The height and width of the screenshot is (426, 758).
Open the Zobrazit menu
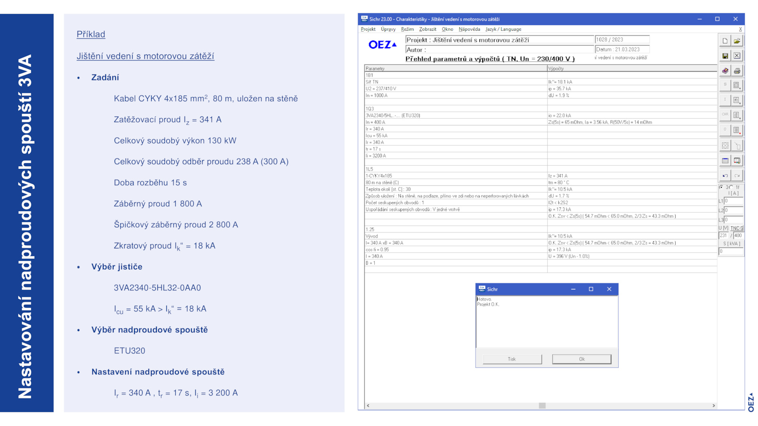coord(428,29)
